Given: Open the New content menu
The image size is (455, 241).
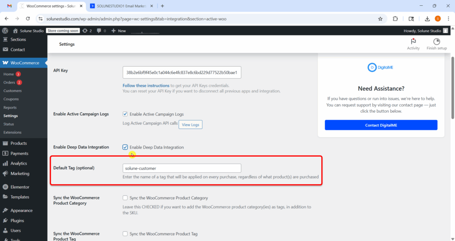Looking at the screenshot, I should click(x=119, y=31).
